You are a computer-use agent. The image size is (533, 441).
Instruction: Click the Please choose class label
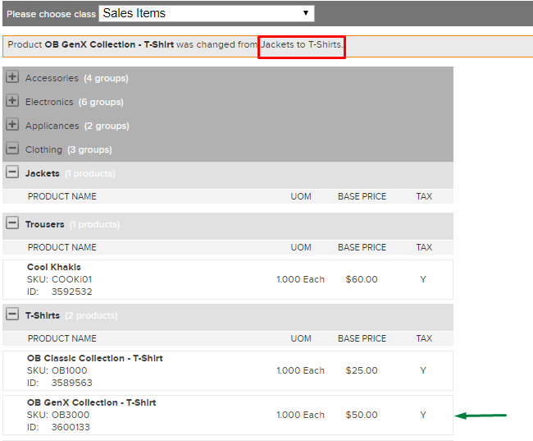(x=52, y=14)
